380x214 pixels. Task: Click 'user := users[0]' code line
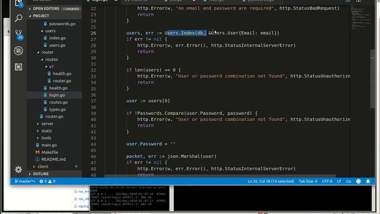tap(148, 101)
